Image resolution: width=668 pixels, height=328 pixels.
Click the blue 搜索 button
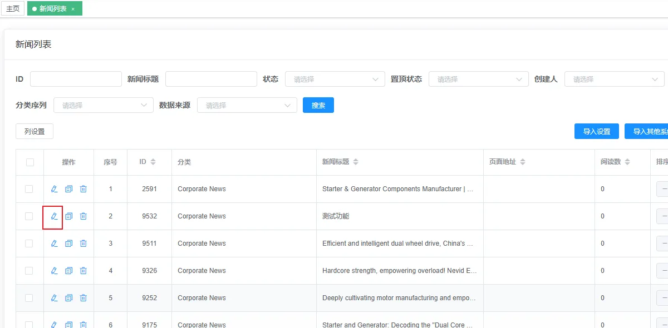click(x=318, y=105)
